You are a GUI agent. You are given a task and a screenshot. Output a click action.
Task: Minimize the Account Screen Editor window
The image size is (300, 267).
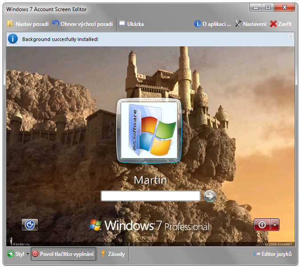tap(255, 8)
